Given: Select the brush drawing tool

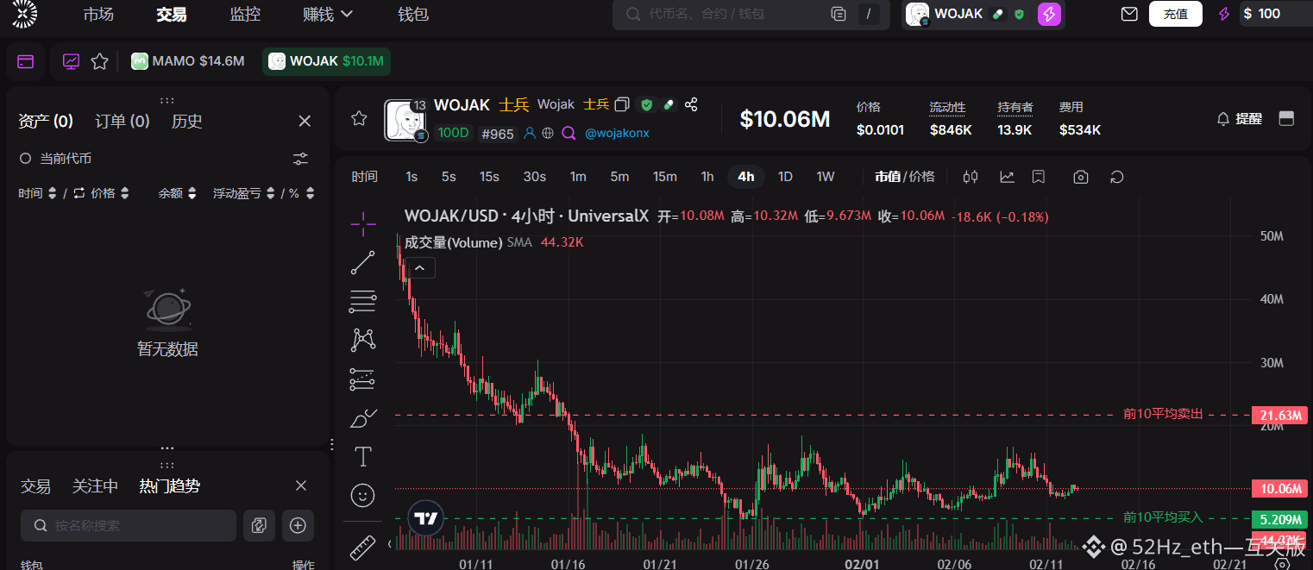Looking at the screenshot, I should (363, 417).
